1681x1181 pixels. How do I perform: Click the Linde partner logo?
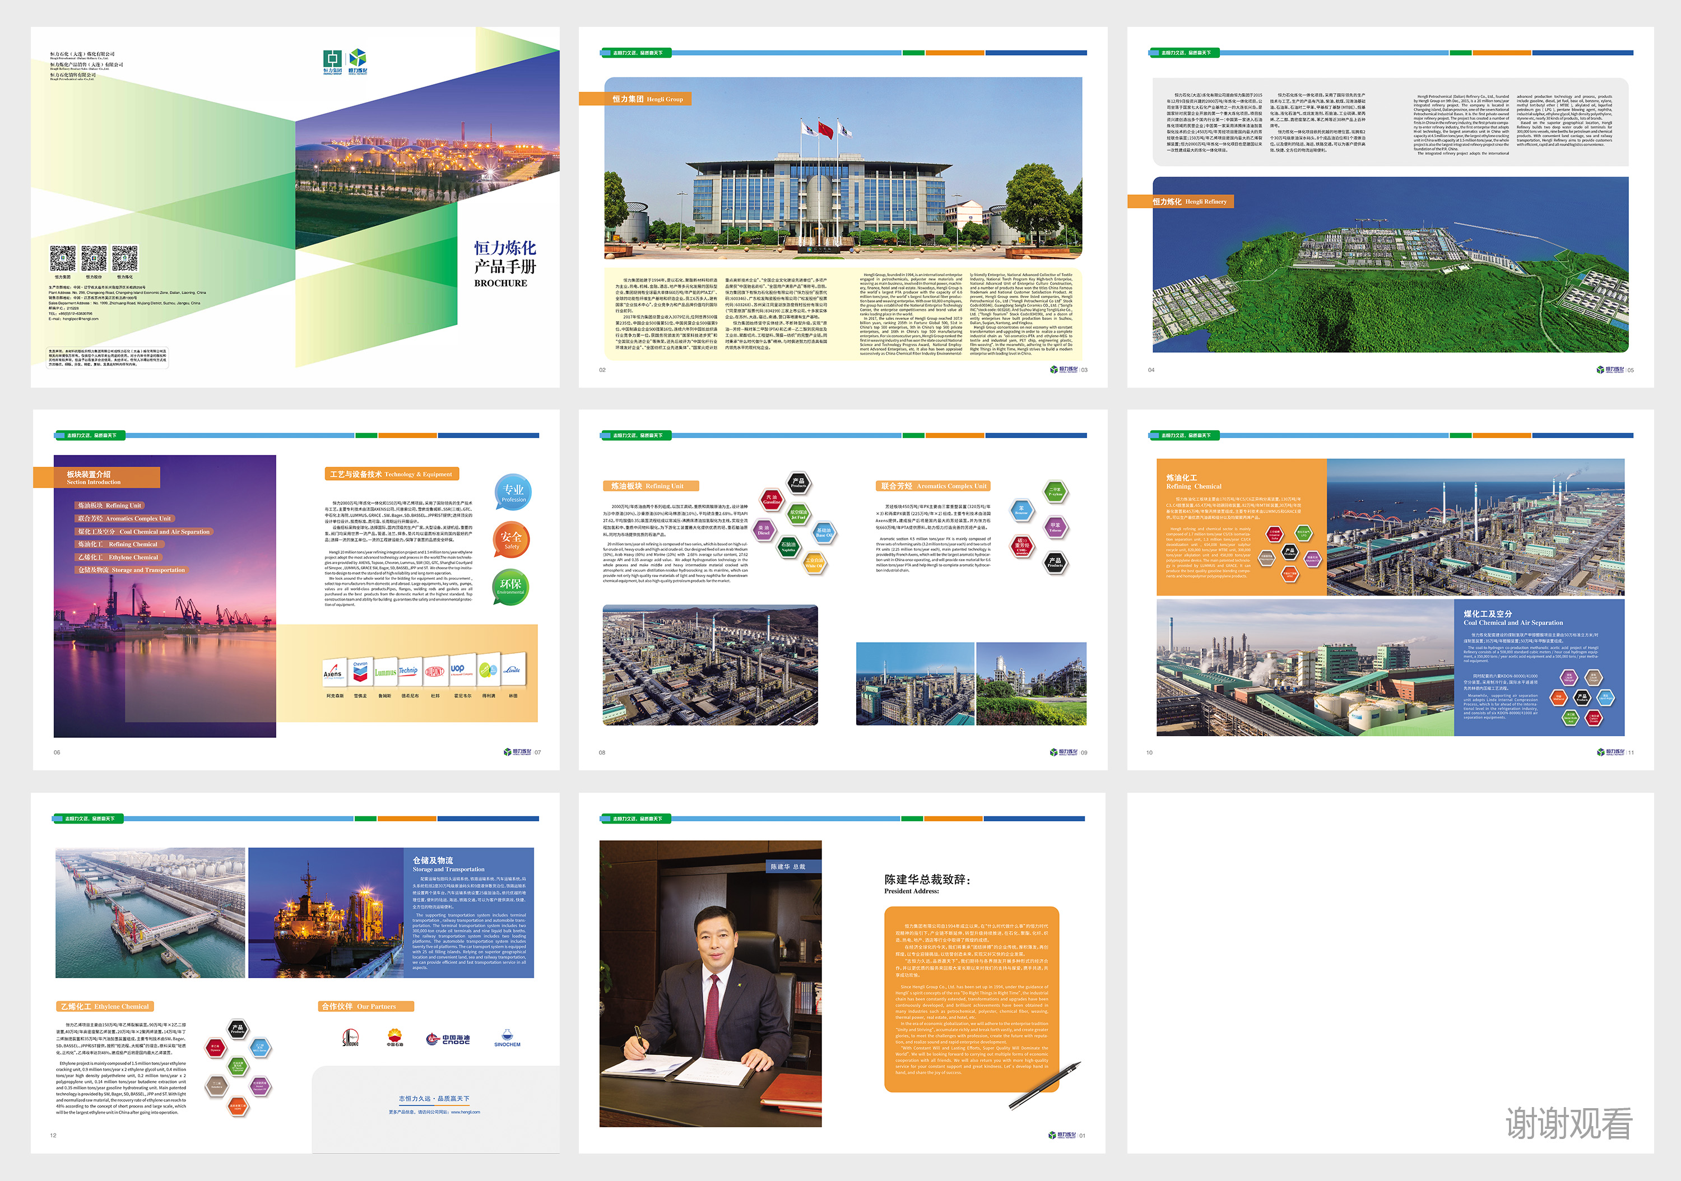(513, 669)
